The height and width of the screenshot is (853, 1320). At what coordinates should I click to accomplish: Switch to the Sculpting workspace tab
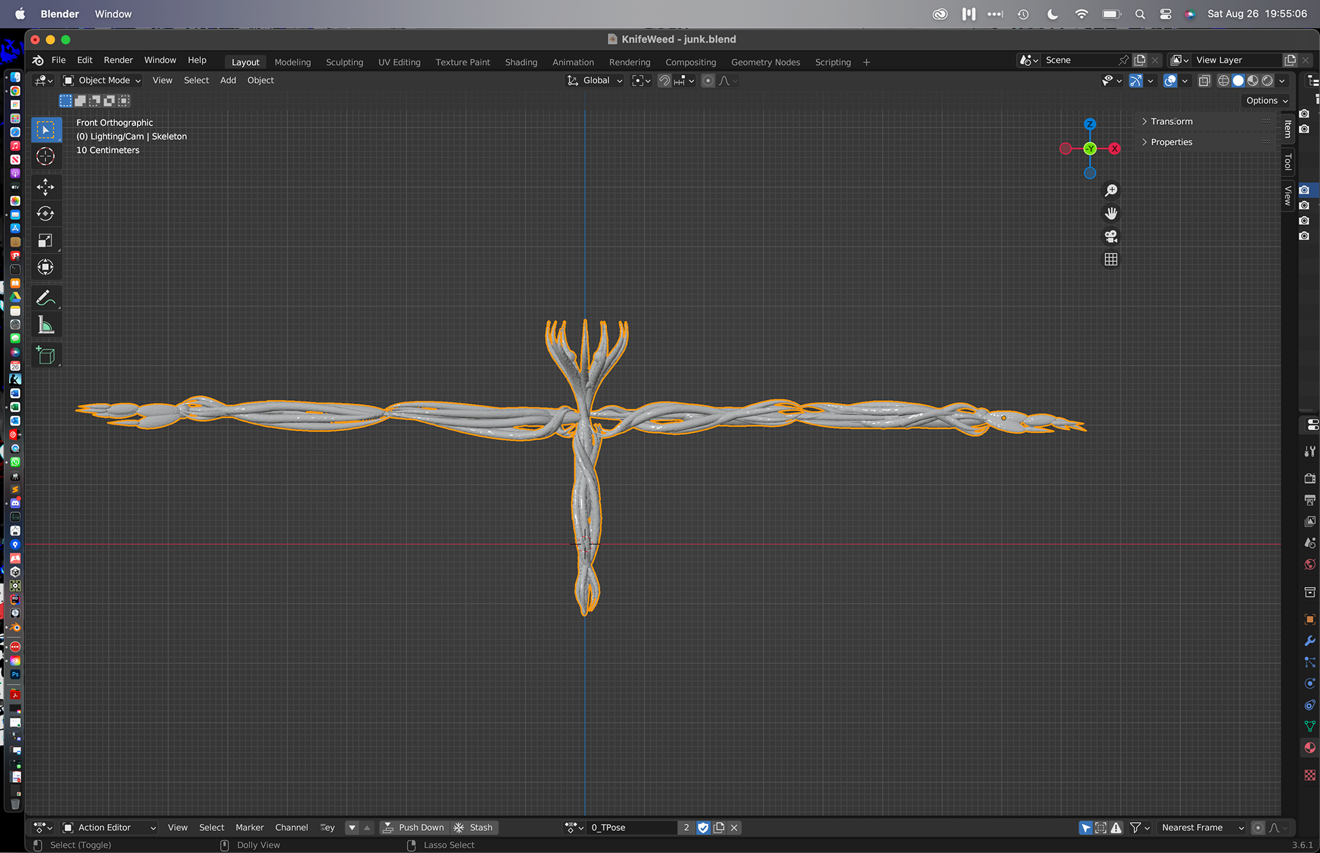click(344, 62)
